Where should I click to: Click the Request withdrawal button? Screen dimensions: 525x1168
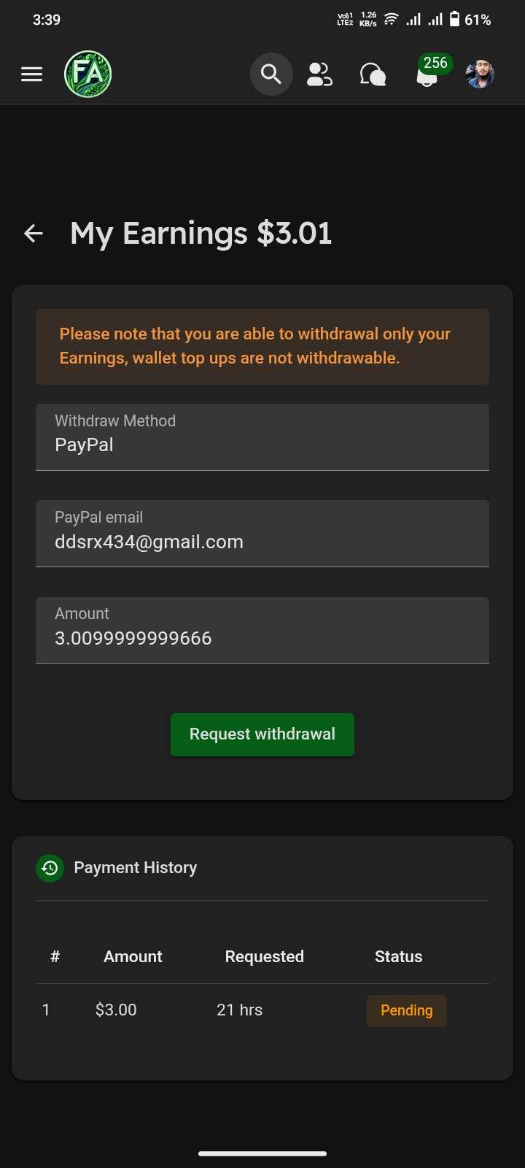262,734
